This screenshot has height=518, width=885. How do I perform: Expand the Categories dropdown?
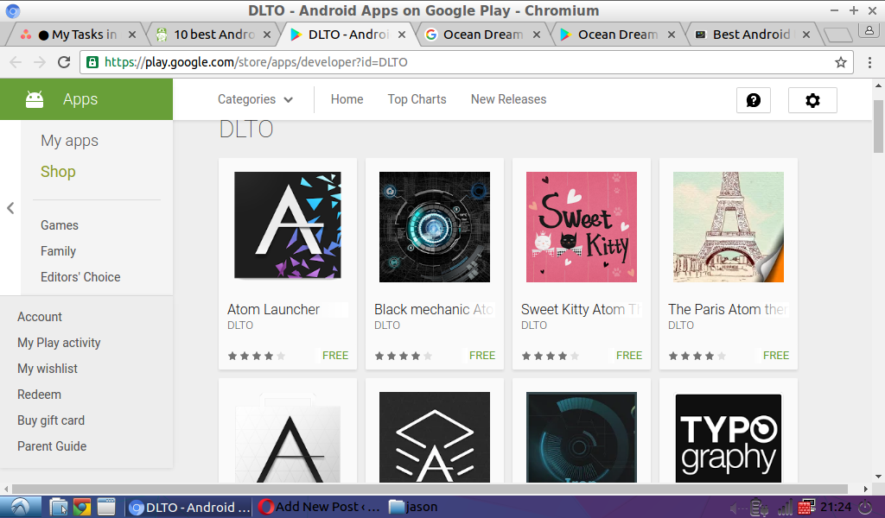coord(255,99)
